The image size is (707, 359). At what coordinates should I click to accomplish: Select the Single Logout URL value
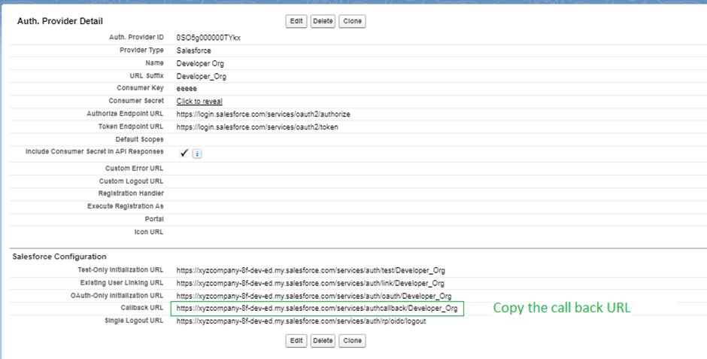301,321
